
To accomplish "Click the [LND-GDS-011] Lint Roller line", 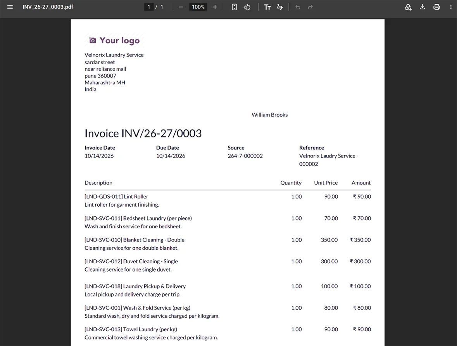I will pos(116,197).
